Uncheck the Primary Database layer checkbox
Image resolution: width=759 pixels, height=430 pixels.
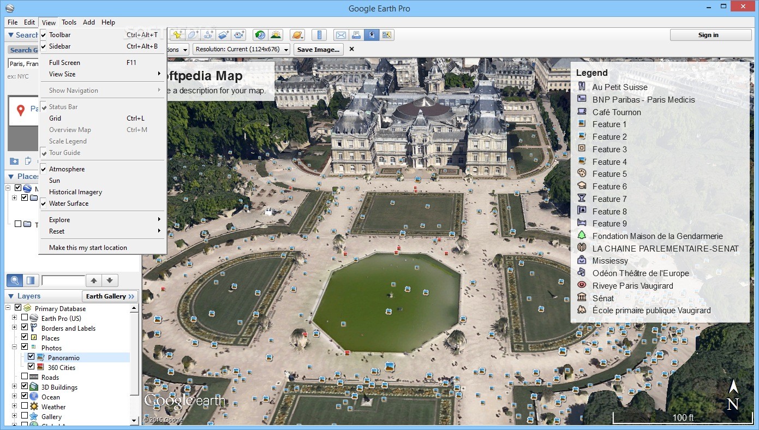pyautogui.click(x=18, y=308)
